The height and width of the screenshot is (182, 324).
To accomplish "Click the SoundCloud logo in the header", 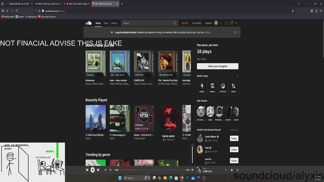I will click(89, 23).
